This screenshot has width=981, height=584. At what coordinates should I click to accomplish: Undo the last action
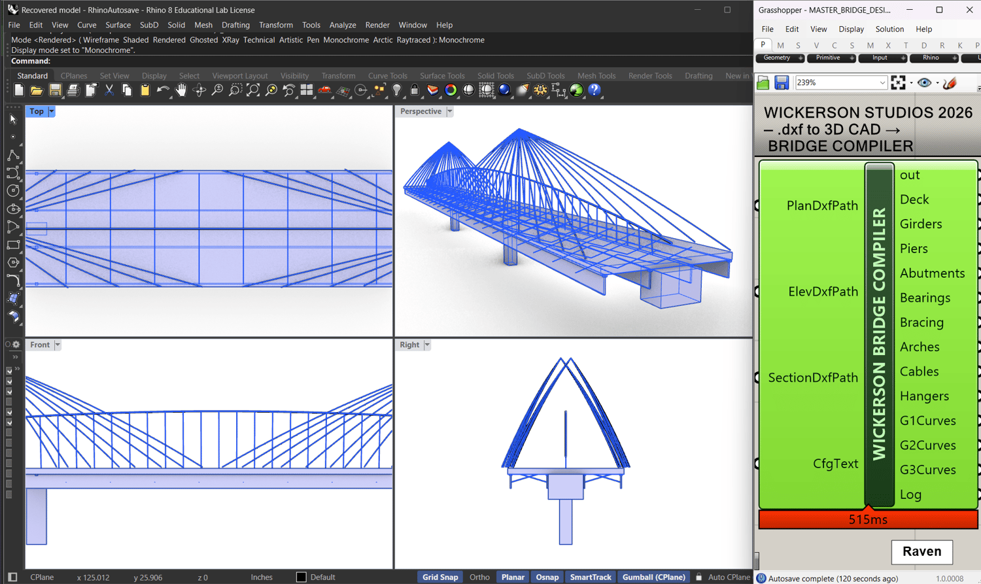163,90
